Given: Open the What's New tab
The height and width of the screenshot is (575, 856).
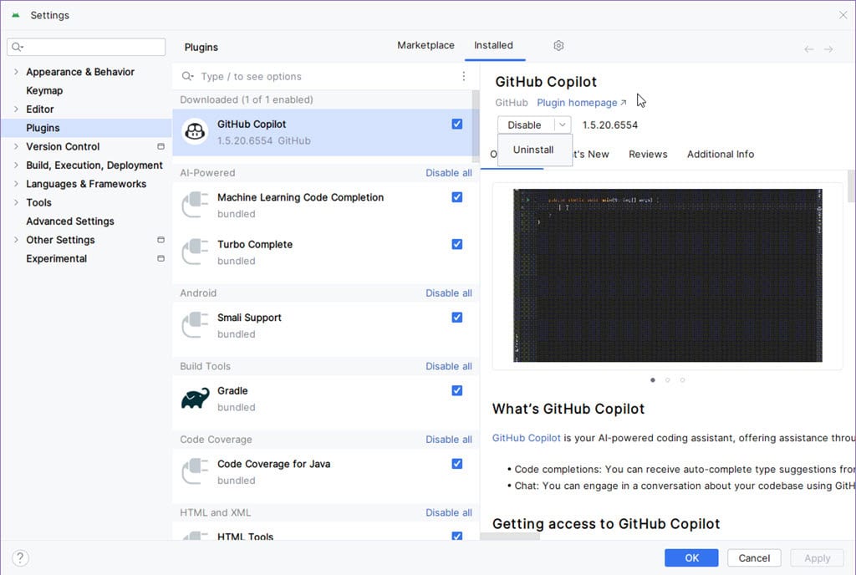Looking at the screenshot, I should 591,155.
